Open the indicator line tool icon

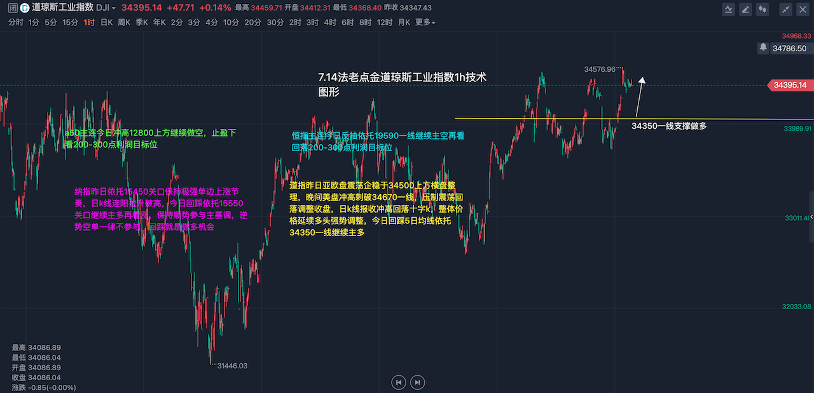(x=729, y=9)
